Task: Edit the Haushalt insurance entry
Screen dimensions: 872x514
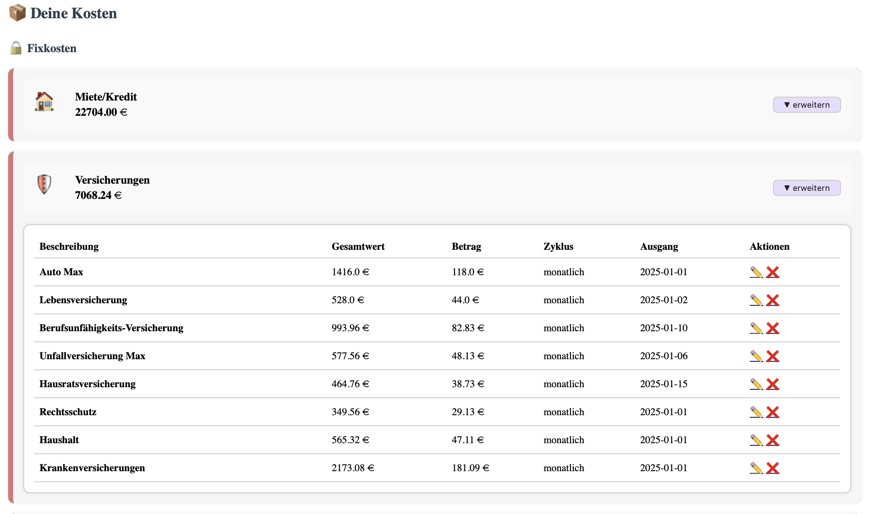Action: click(756, 440)
